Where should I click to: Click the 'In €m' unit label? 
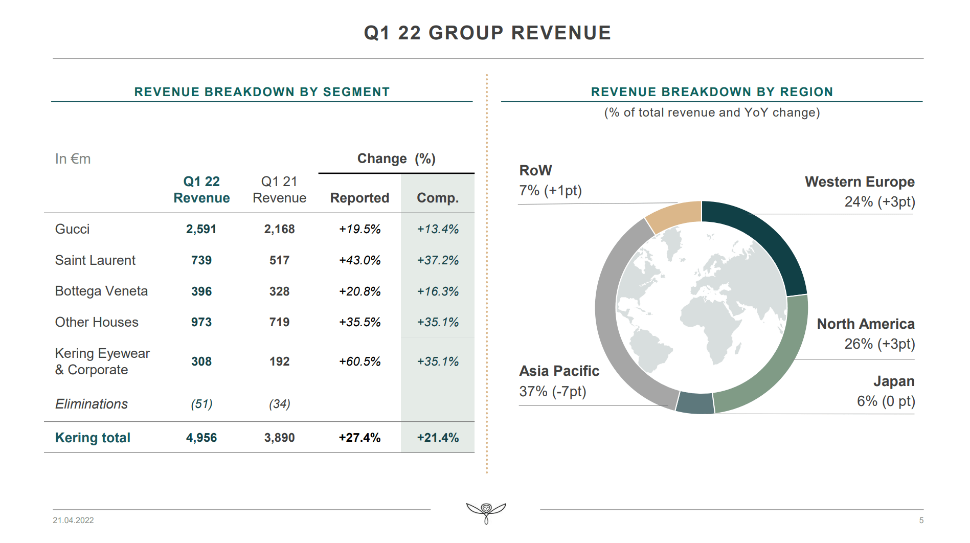click(73, 159)
